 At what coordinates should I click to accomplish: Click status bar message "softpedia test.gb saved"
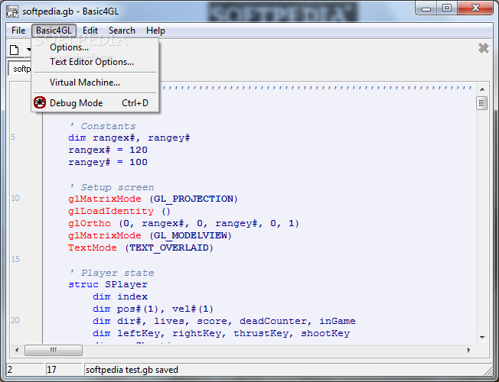coord(132,370)
